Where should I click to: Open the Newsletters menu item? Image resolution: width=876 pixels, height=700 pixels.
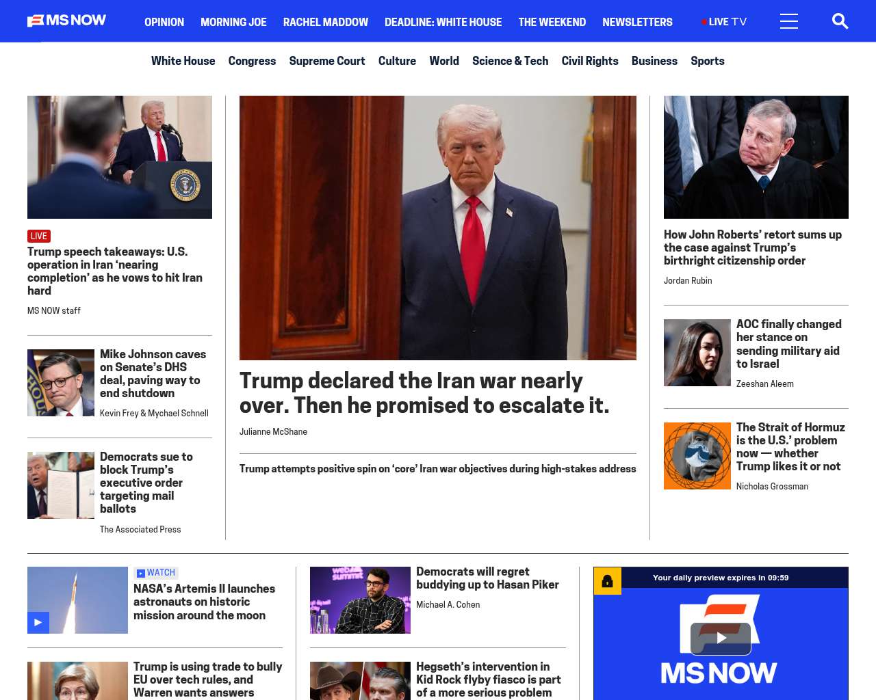(637, 22)
